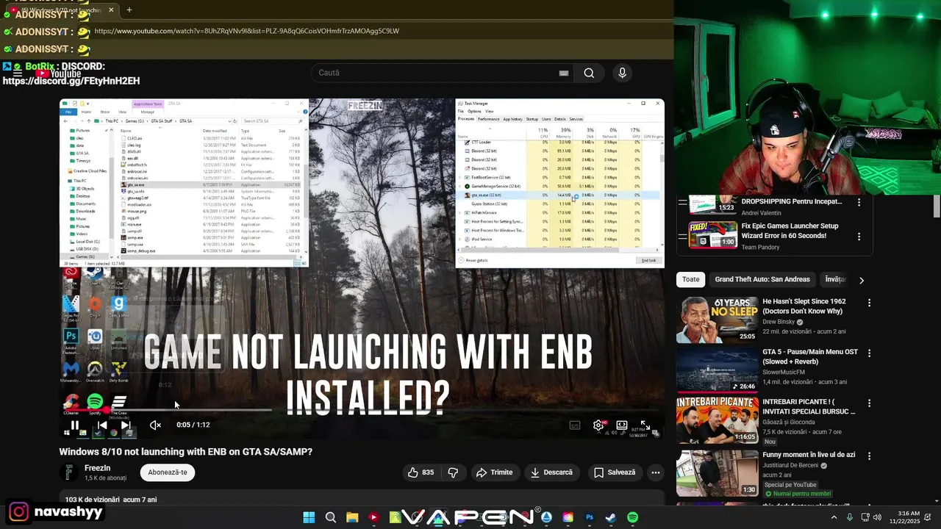Close the current browser tab
This screenshot has height=529, width=941.
pos(111,10)
